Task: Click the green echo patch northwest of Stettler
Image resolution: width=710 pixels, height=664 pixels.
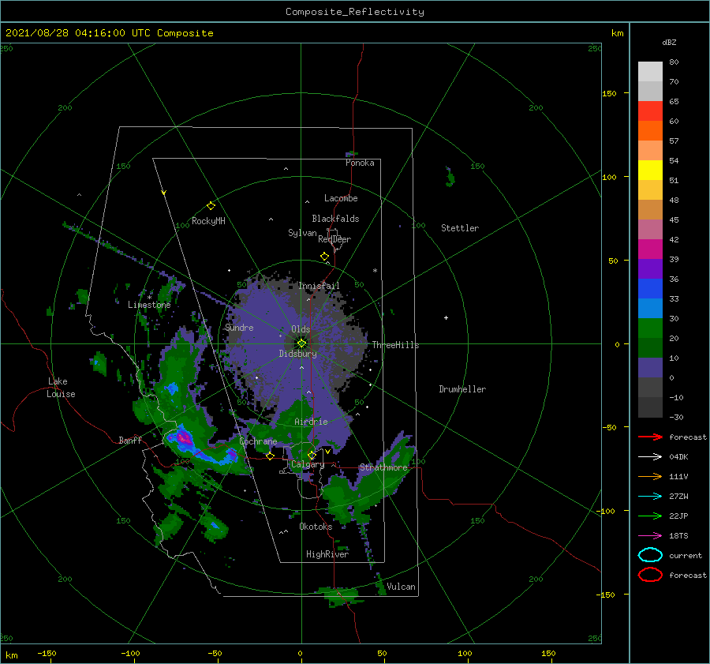Action: pyautogui.click(x=450, y=177)
